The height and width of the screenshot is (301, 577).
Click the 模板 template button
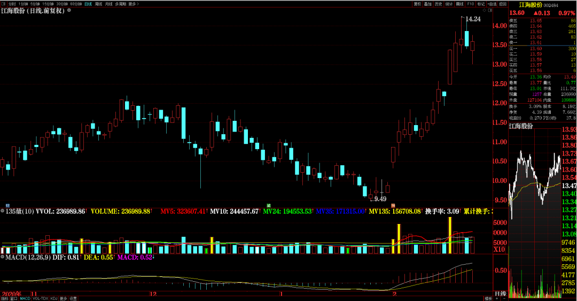click(x=488, y=298)
